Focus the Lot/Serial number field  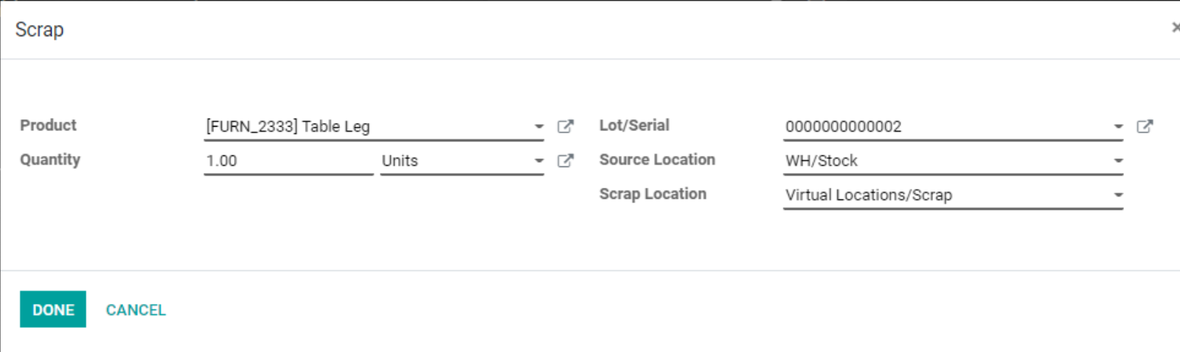tap(944, 127)
